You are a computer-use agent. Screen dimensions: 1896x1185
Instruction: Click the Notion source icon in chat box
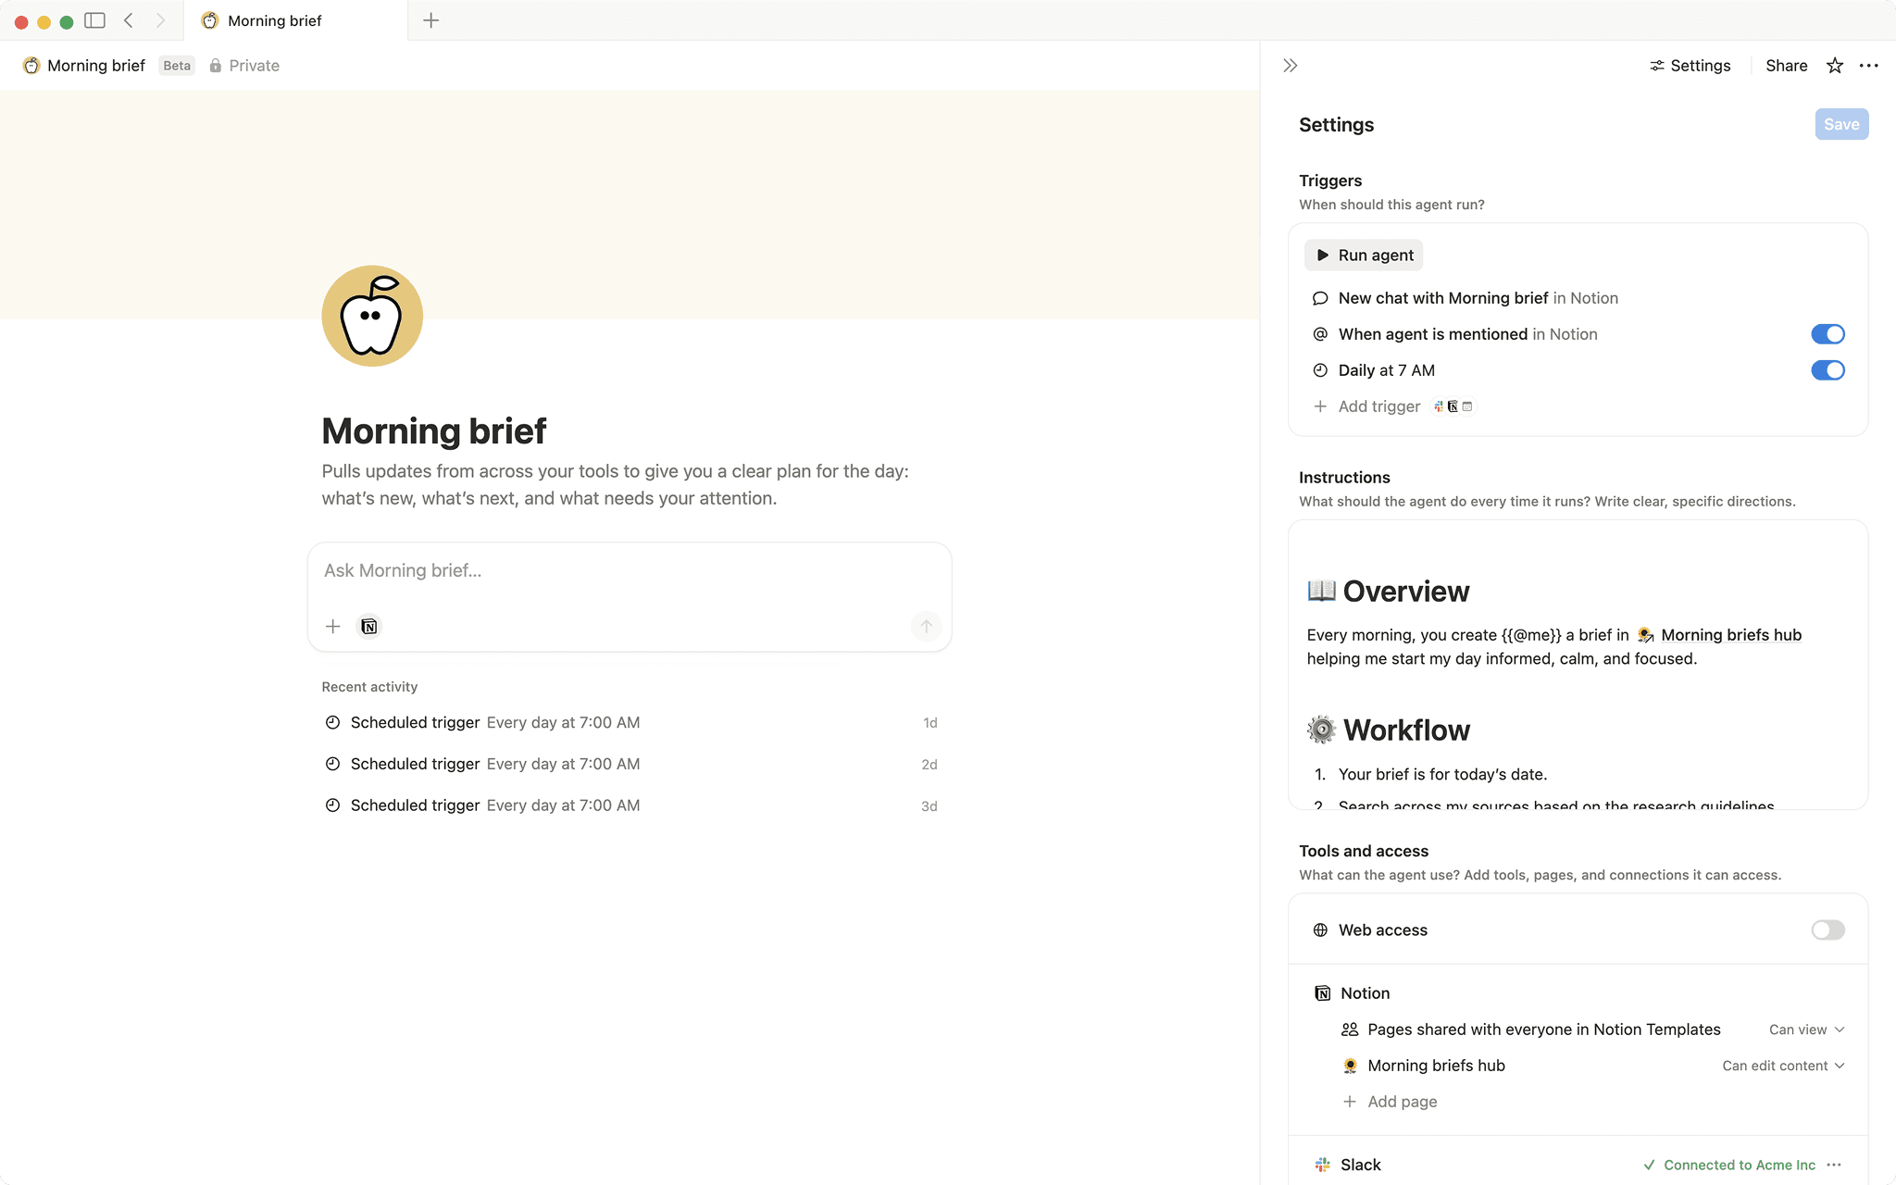tap(368, 627)
